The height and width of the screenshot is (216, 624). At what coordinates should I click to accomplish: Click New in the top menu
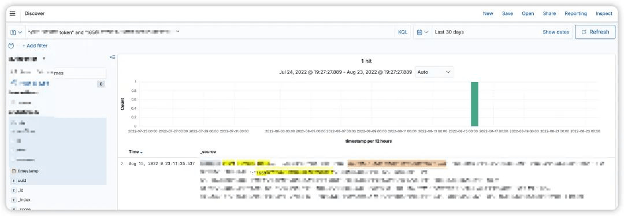point(488,13)
